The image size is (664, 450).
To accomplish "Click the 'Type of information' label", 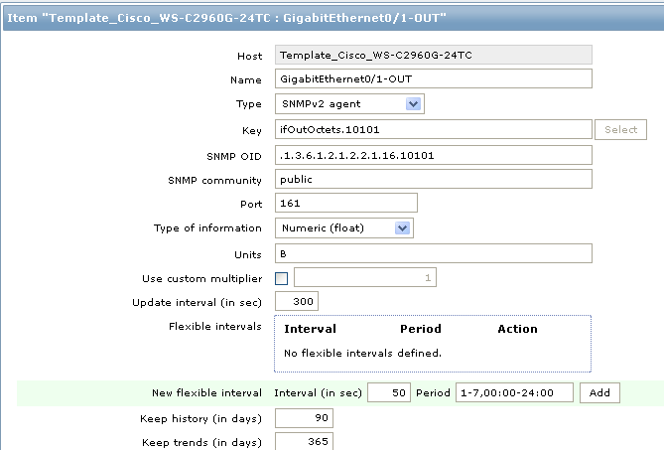I will pyautogui.click(x=207, y=227).
